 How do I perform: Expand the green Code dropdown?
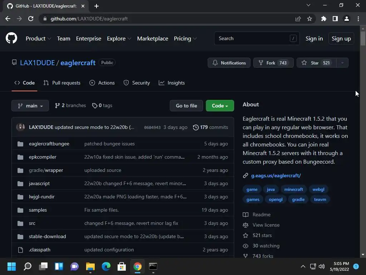tap(220, 106)
